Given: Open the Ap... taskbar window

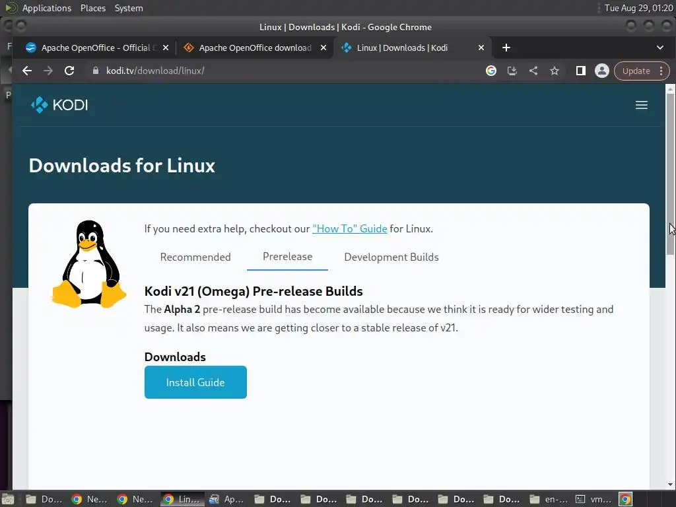Looking at the screenshot, I should [x=227, y=499].
